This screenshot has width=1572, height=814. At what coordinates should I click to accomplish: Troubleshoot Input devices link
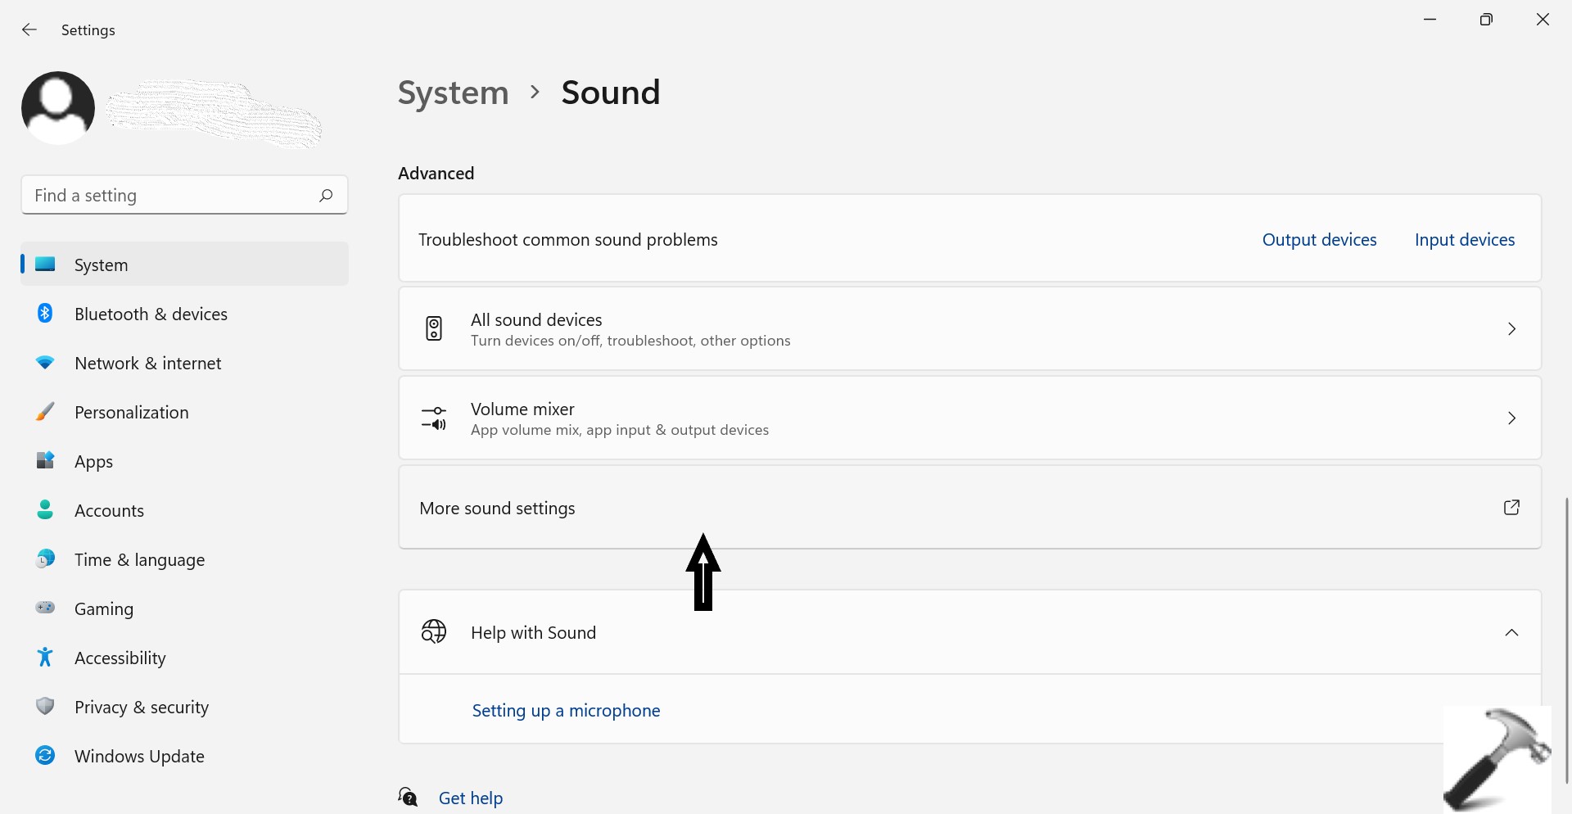point(1464,240)
